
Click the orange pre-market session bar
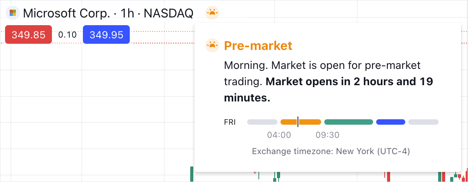(x=310, y=122)
